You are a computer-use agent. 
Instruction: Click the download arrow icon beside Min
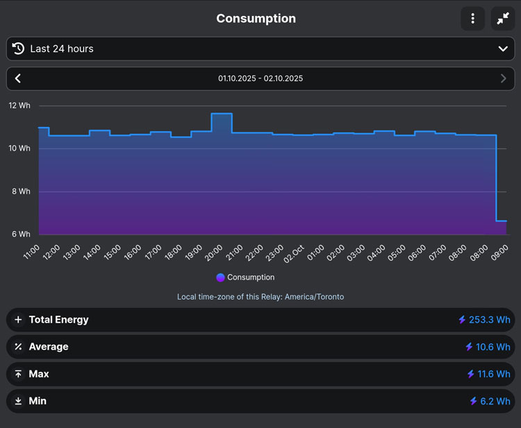point(19,401)
